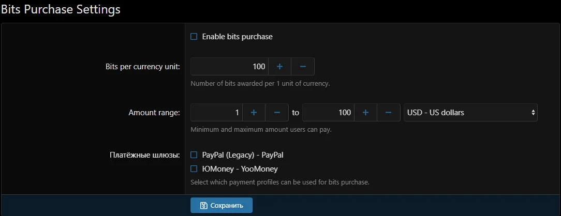Click the minimum amount input field

click(x=216, y=113)
